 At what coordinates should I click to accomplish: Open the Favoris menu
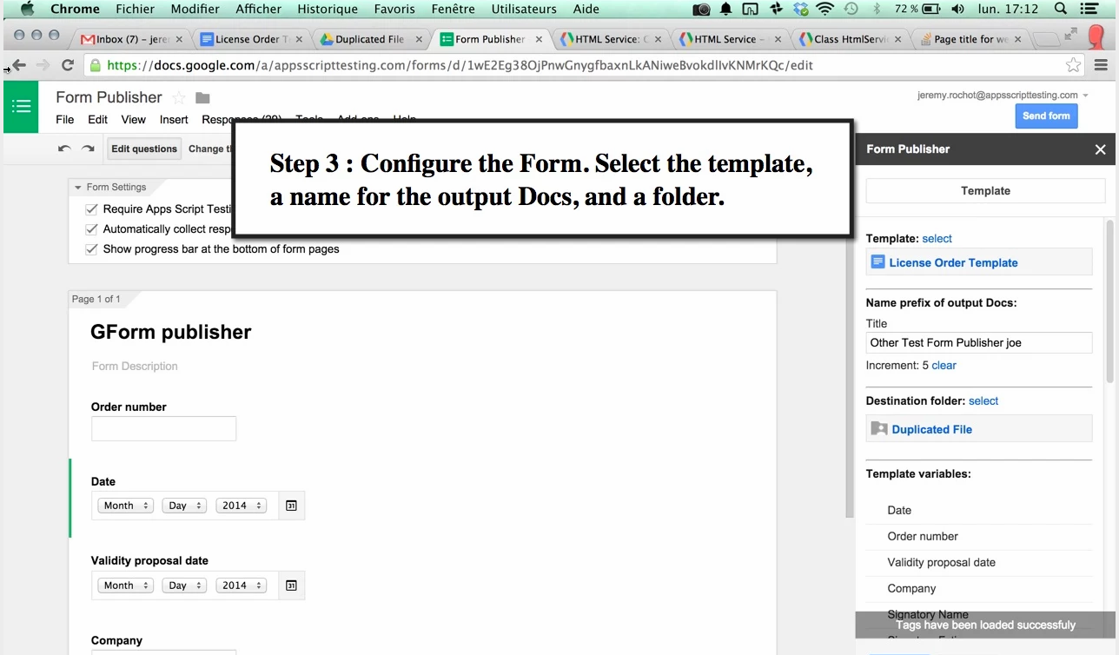tap(394, 9)
